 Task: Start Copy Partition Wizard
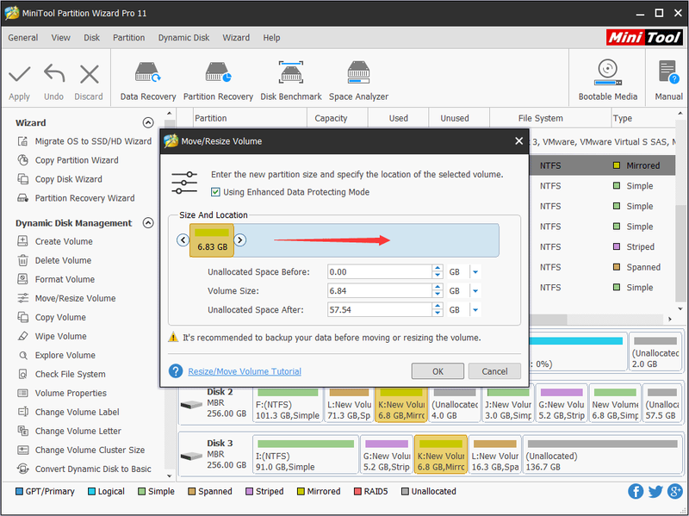pos(68,160)
